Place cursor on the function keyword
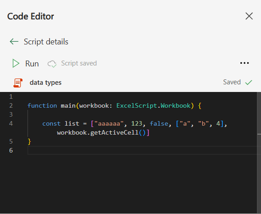This screenshot has width=261, height=214. (42, 106)
